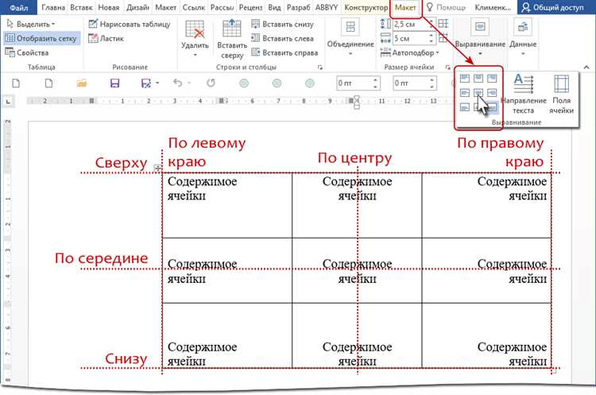Click the Save As floppy-with-pencil icon
596x395 pixels.
pos(145,83)
